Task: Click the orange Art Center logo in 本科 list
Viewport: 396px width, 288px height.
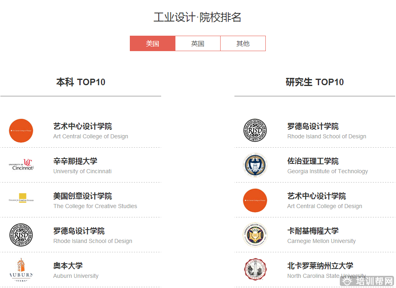Action: [21, 131]
